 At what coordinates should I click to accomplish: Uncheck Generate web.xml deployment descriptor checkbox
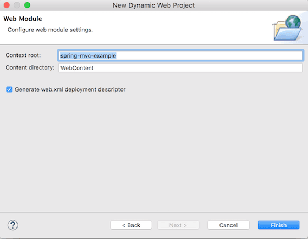pyautogui.click(x=9, y=89)
